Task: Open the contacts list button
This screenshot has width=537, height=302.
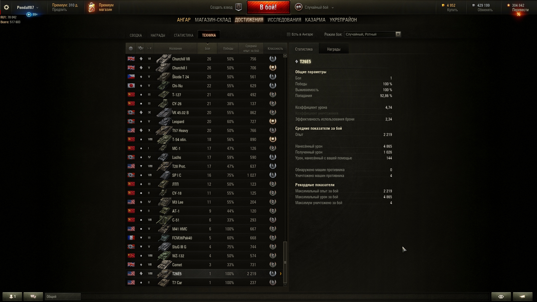Action: coord(12,296)
